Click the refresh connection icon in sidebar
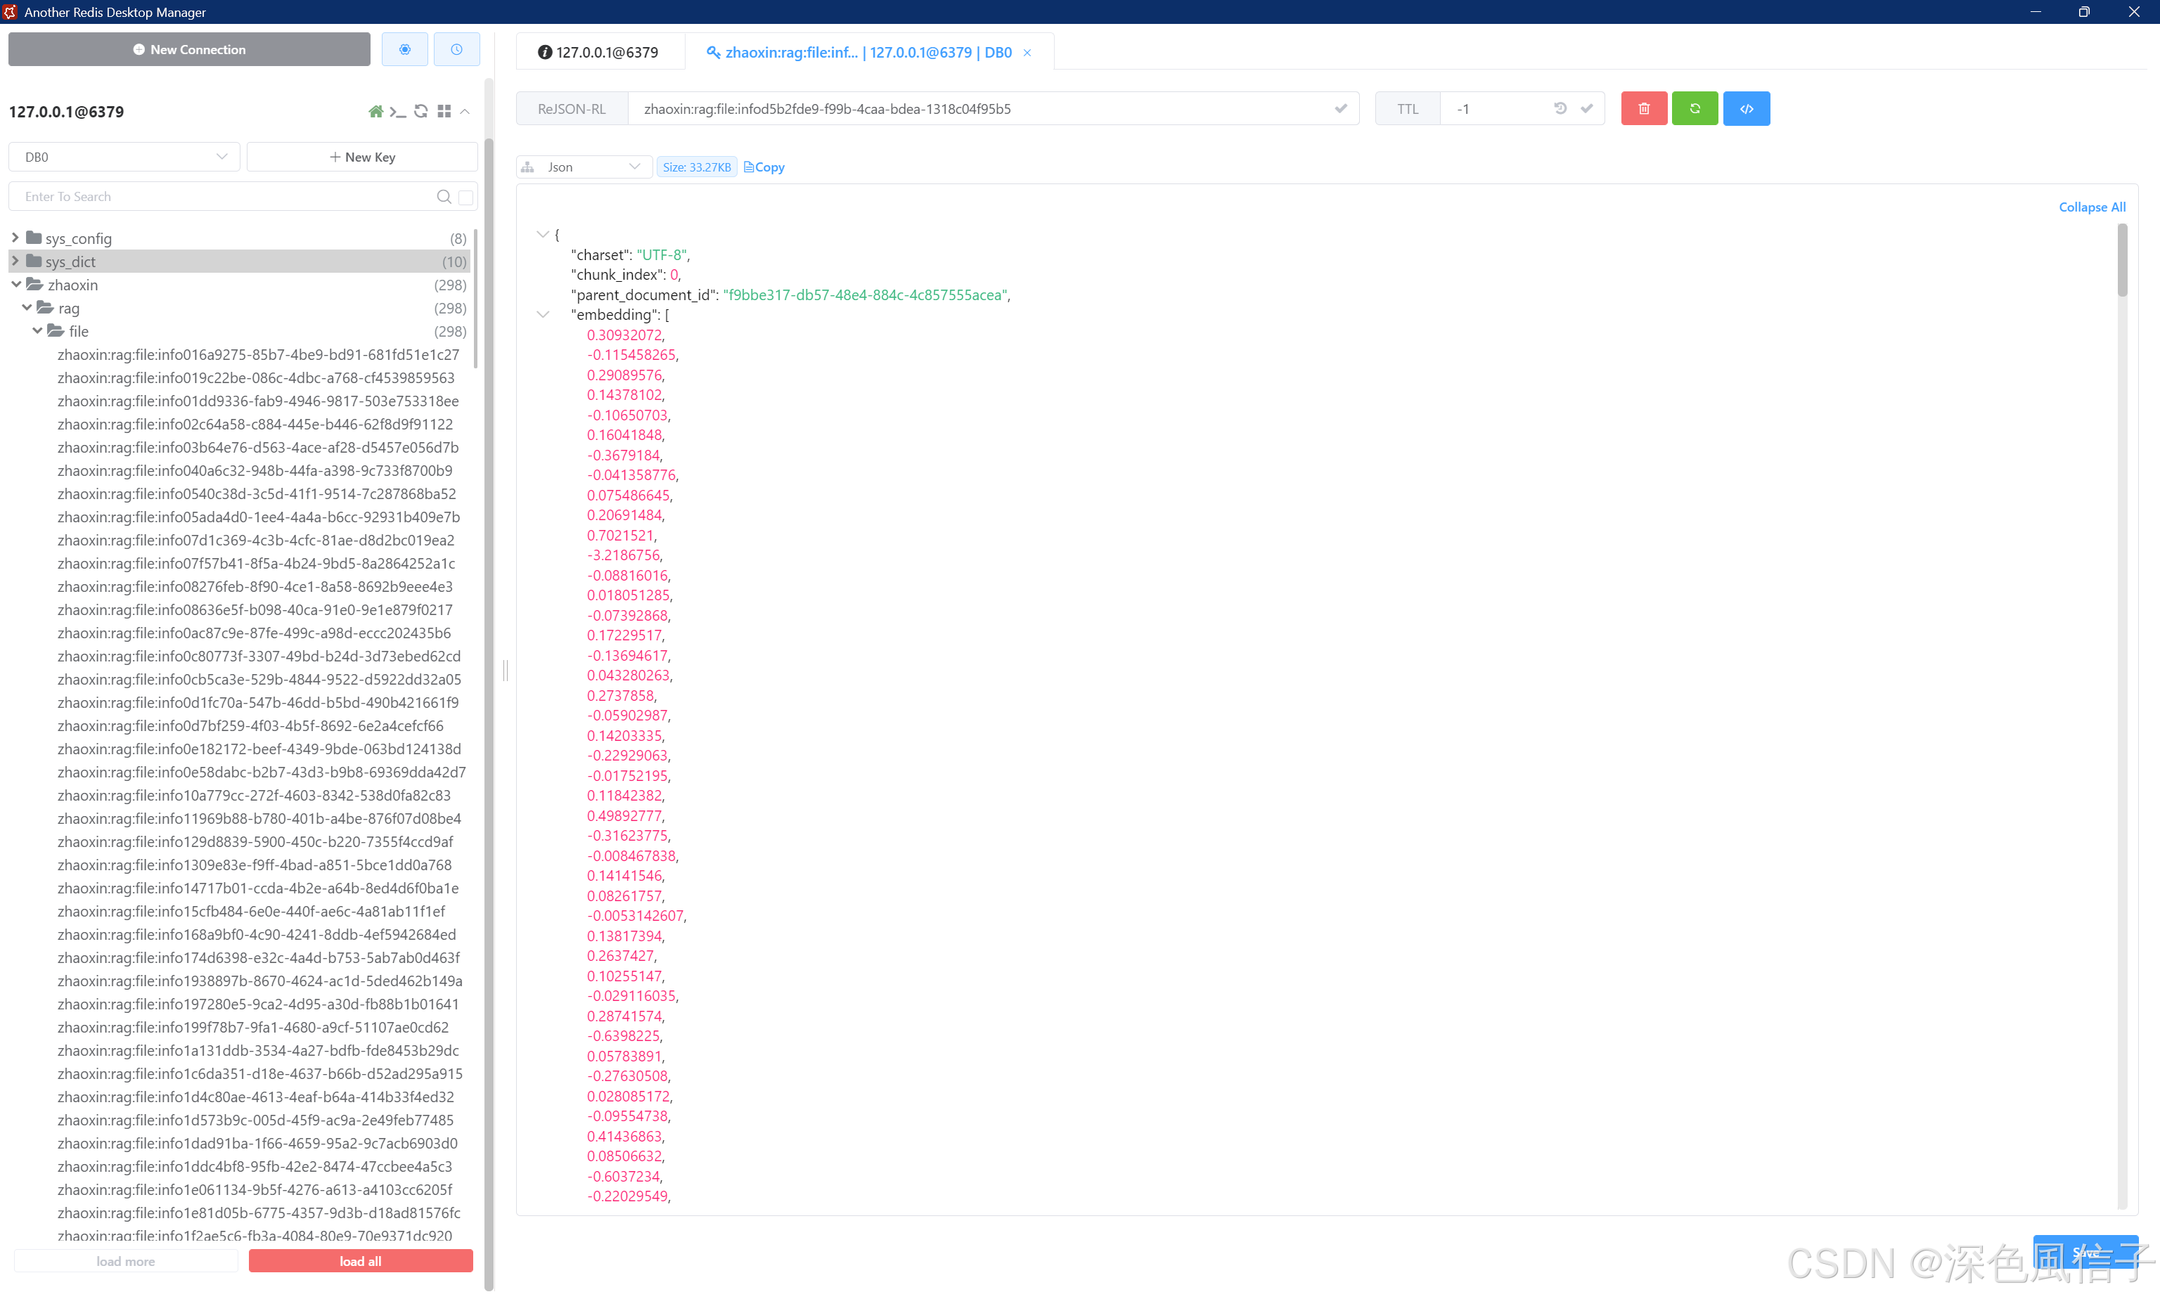The image size is (2160, 1299). pyautogui.click(x=421, y=111)
